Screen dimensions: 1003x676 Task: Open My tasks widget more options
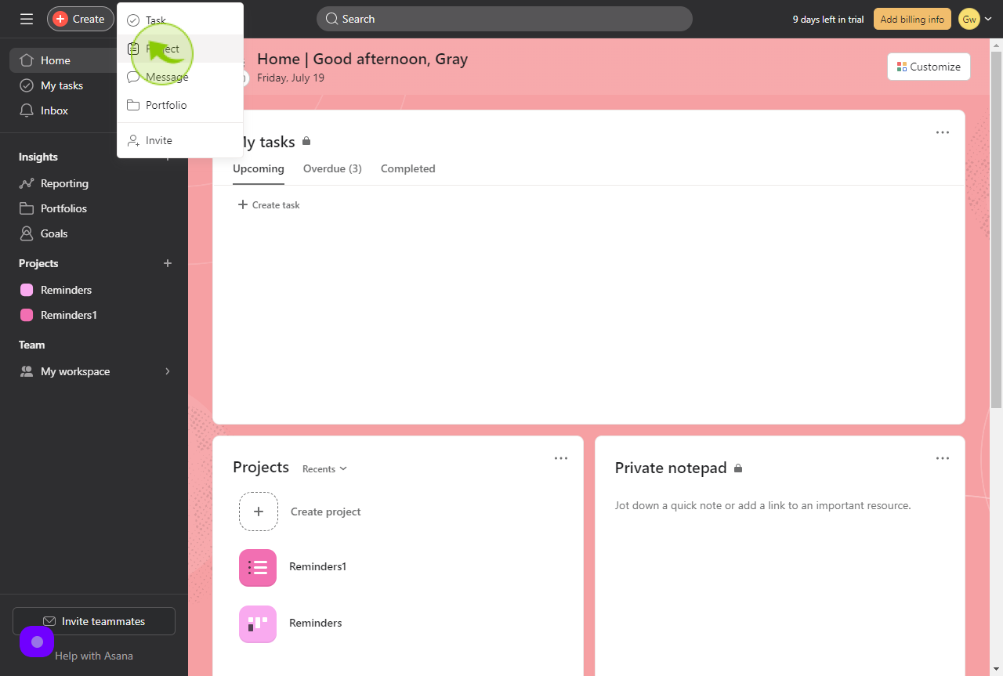point(943,132)
